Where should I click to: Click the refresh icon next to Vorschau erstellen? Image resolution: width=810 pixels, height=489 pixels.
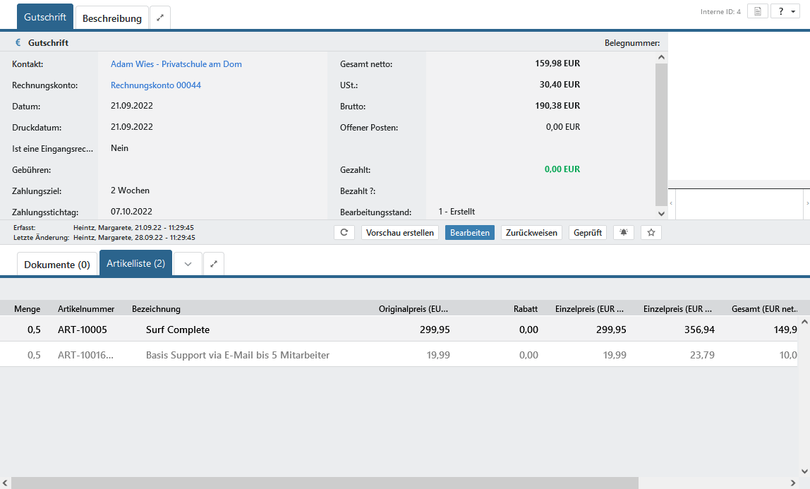344,232
